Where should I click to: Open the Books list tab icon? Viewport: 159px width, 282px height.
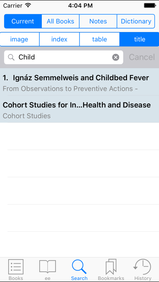coord(16,267)
